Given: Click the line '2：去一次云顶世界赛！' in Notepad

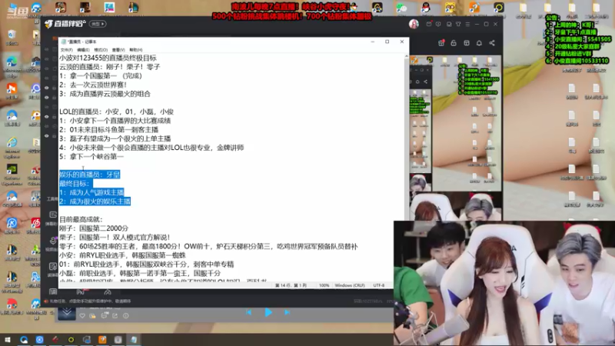Looking at the screenshot, I should tap(93, 85).
